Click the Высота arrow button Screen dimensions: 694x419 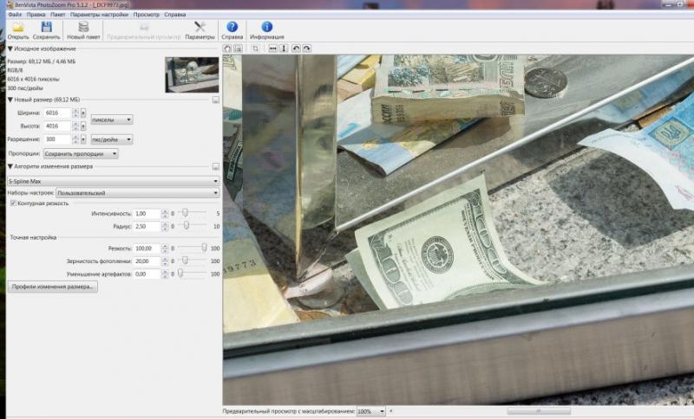pos(83,126)
